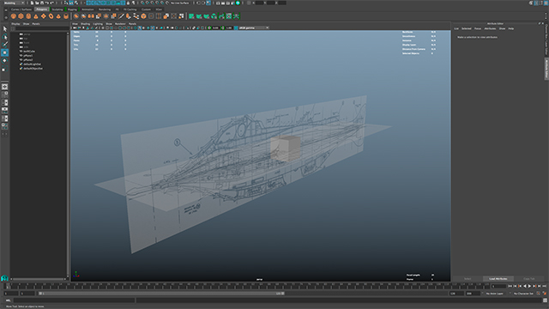Select defaultLightSet in outliner
The height and width of the screenshot is (309, 549).
[x=33, y=64]
